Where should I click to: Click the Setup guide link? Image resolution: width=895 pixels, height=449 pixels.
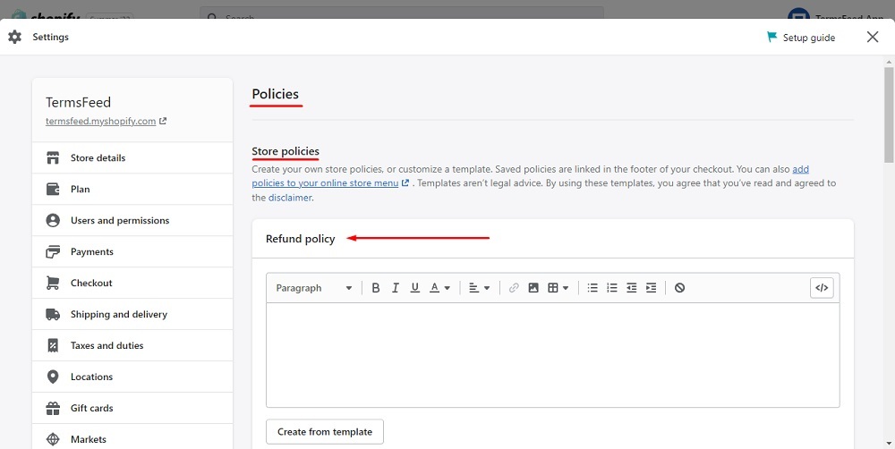tap(809, 38)
